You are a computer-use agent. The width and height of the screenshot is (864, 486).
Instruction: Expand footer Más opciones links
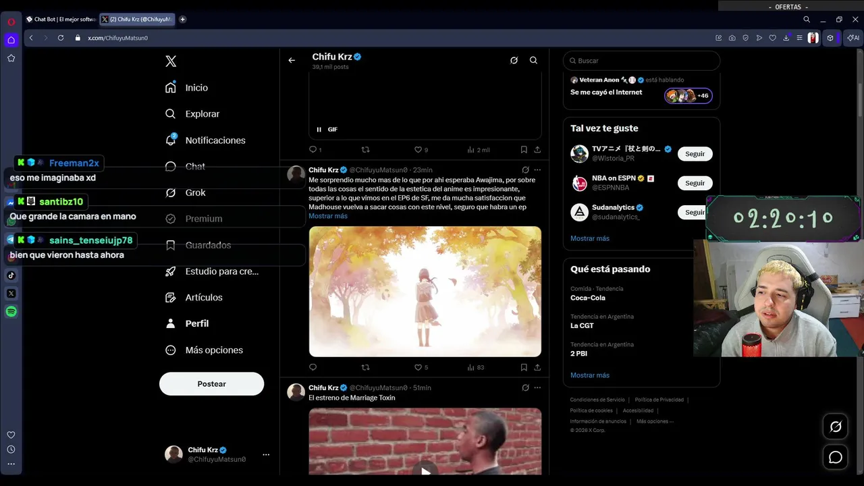(655, 421)
